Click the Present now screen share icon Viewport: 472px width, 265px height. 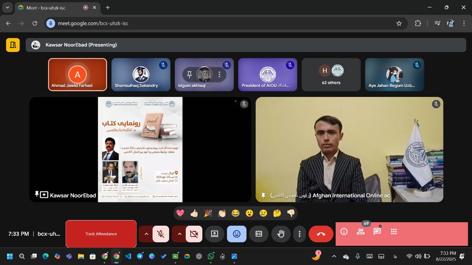point(215,234)
